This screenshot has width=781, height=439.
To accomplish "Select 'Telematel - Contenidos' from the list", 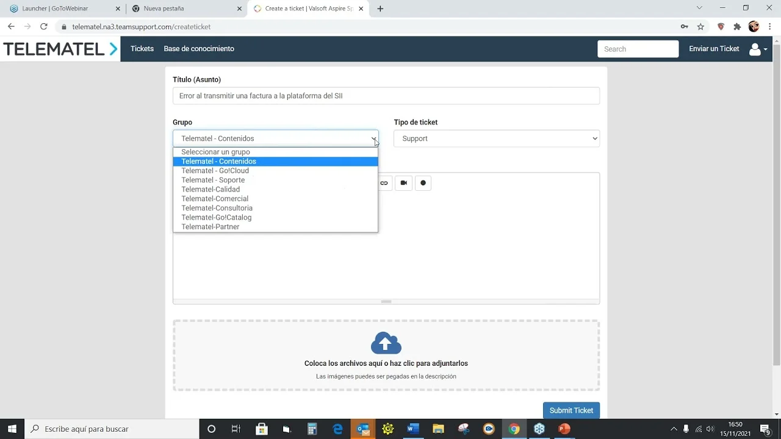I will tap(275, 162).
